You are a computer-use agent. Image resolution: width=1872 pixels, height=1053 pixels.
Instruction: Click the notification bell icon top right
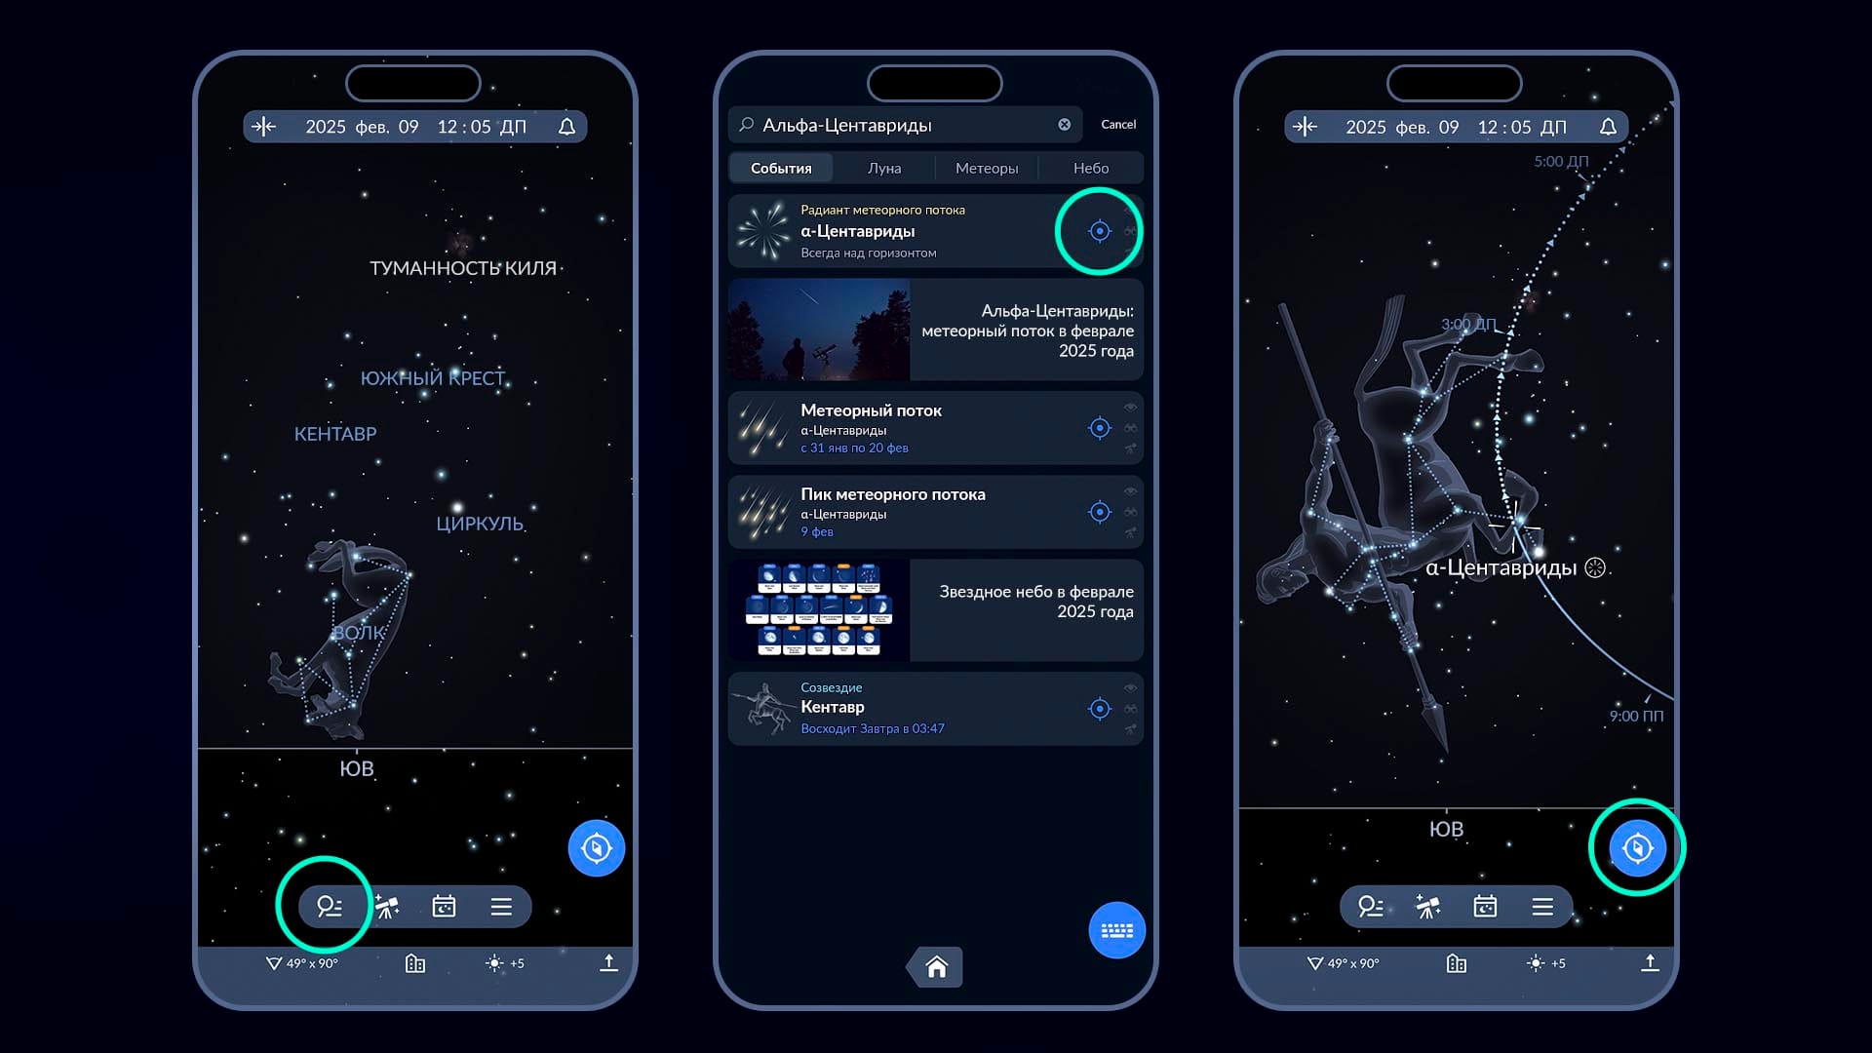pos(1609,125)
